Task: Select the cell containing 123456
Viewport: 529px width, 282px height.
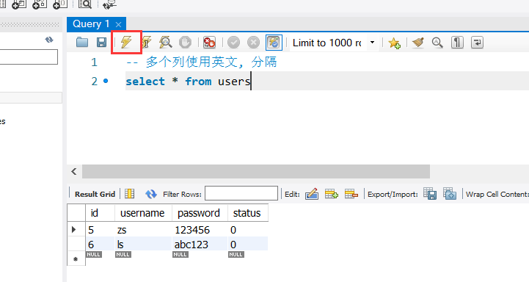Action: [200, 230]
